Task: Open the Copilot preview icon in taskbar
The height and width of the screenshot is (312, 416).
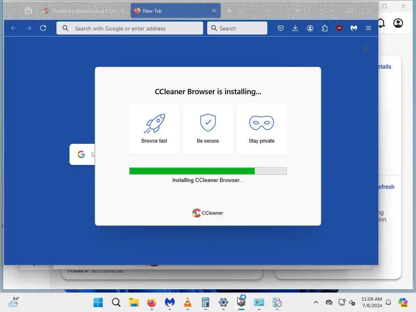Action: click(x=403, y=302)
